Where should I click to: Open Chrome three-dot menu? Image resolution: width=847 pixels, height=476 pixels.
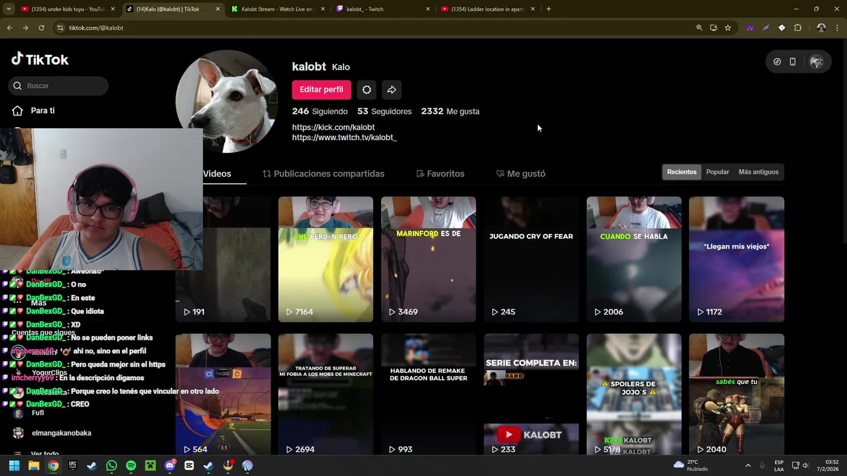click(838, 28)
